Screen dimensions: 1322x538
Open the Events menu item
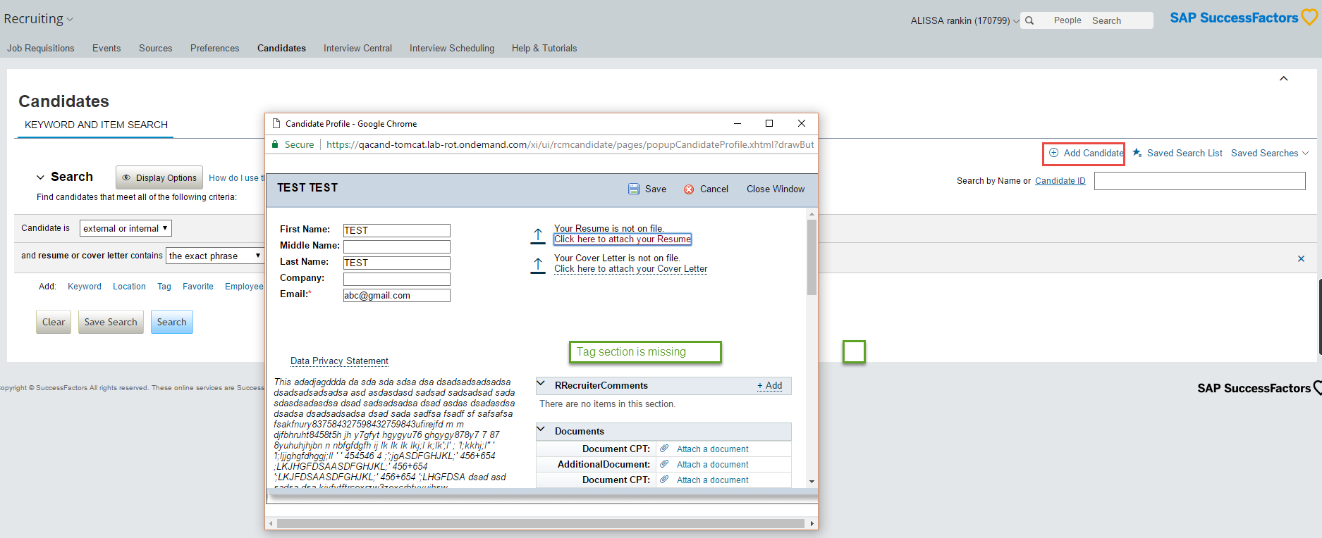[106, 48]
